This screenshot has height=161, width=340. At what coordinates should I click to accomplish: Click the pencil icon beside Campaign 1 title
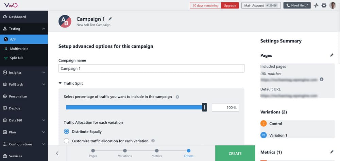(110, 19)
